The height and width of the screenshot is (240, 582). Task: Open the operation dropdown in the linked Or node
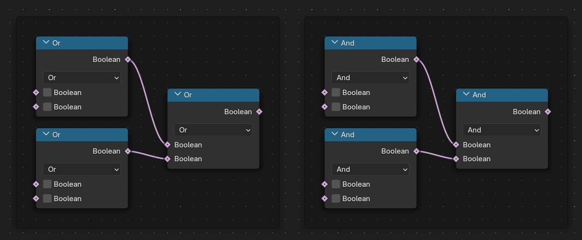click(x=213, y=130)
